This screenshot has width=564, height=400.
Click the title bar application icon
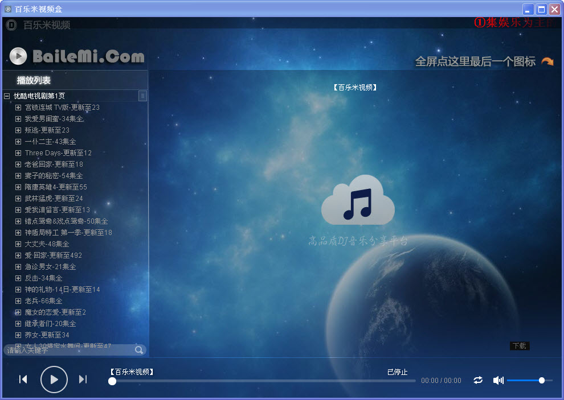[x=7, y=9]
